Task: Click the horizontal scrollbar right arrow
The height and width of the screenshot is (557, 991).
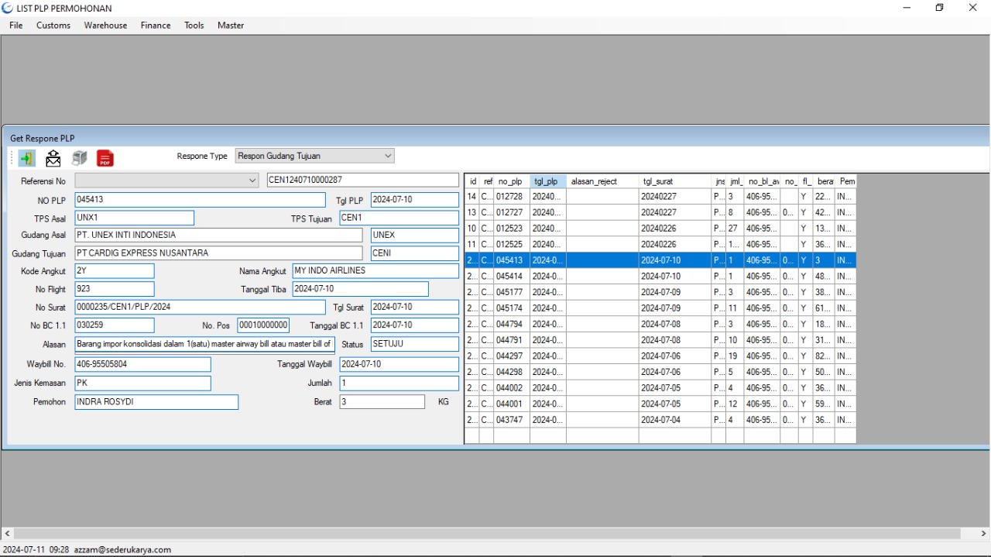Action: tap(984, 534)
